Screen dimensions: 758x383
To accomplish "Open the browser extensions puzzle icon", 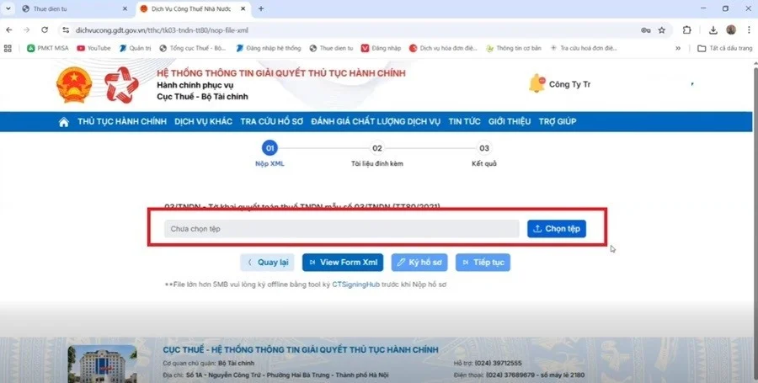I will click(687, 29).
